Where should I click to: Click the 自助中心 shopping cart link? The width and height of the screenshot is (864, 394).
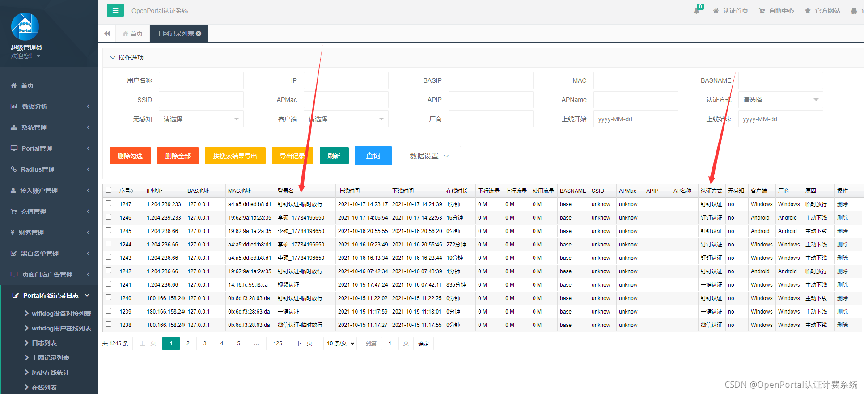(x=776, y=11)
